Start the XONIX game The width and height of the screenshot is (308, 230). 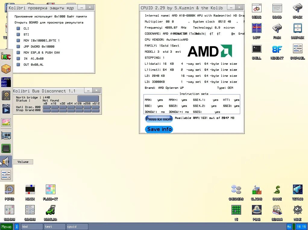pyautogui.click(x=30, y=190)
